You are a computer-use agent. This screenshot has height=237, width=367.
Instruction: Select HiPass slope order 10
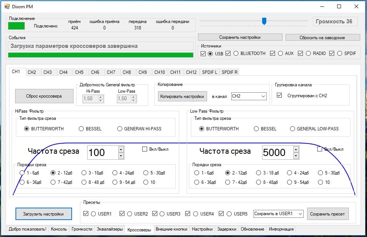[x=146, y=182]
